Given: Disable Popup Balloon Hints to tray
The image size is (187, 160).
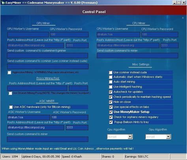Looking at the screenshot, I should pyautogui.click(x=111, y=122).
